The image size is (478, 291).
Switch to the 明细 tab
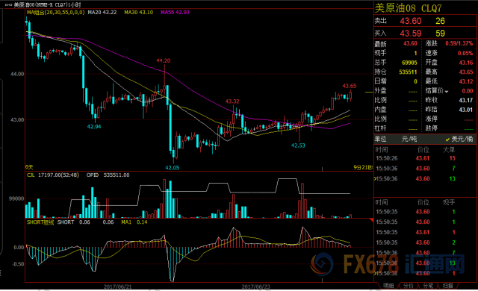pos(388,286)
